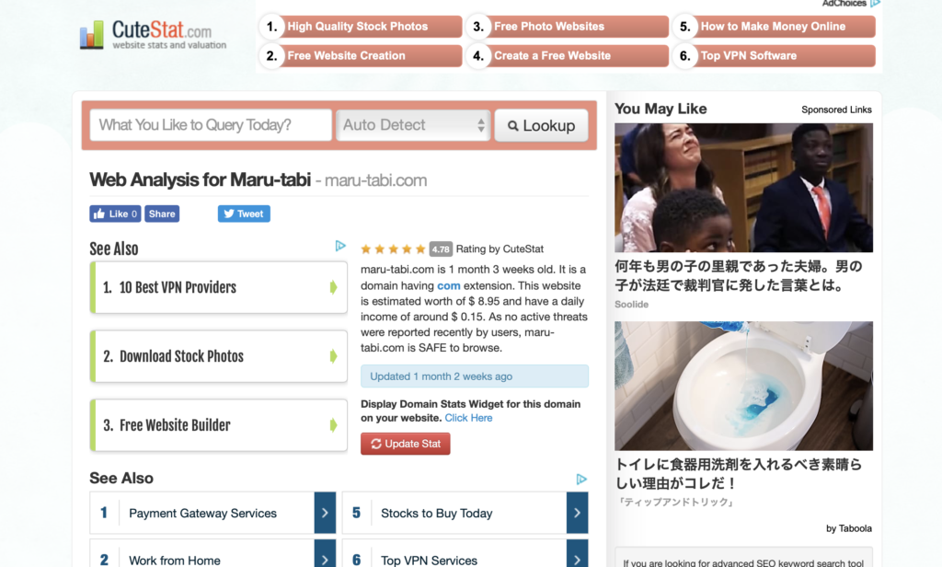This screenshot has height=567, width=942.
Task: Click the Lookup search button
Action: tap(541, 125)
